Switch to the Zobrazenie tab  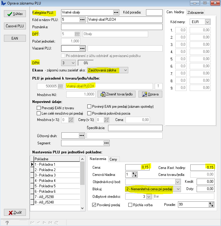coord(195,12)
